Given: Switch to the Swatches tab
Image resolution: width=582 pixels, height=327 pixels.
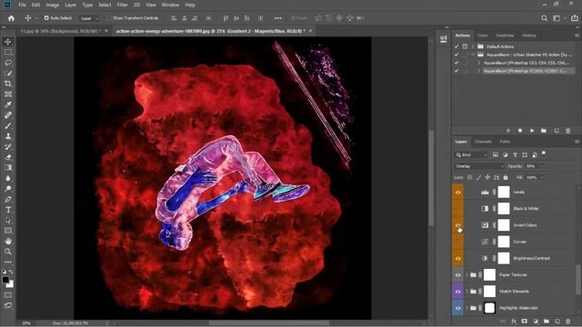Looking at the screenshot, I should [x=505, y=35].
